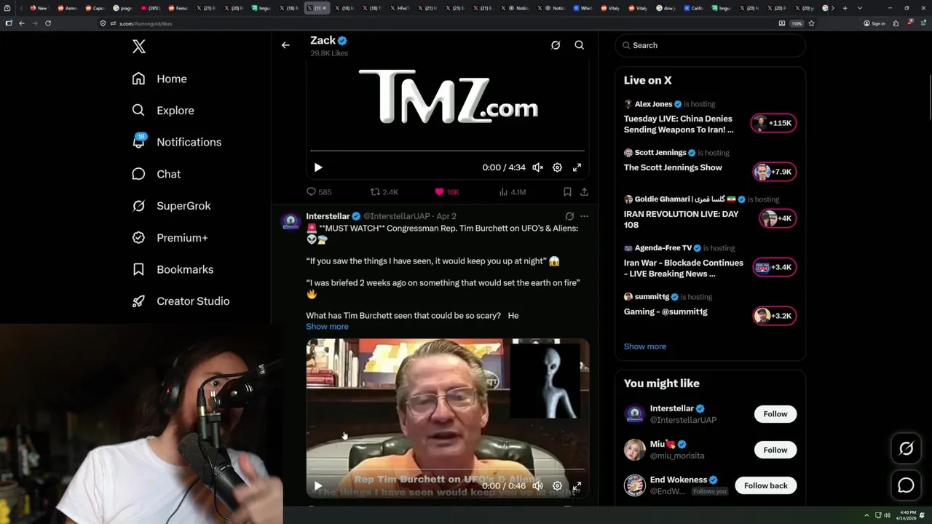Follow back End Wokeness
Screen dimensions: 932x524
766,485
